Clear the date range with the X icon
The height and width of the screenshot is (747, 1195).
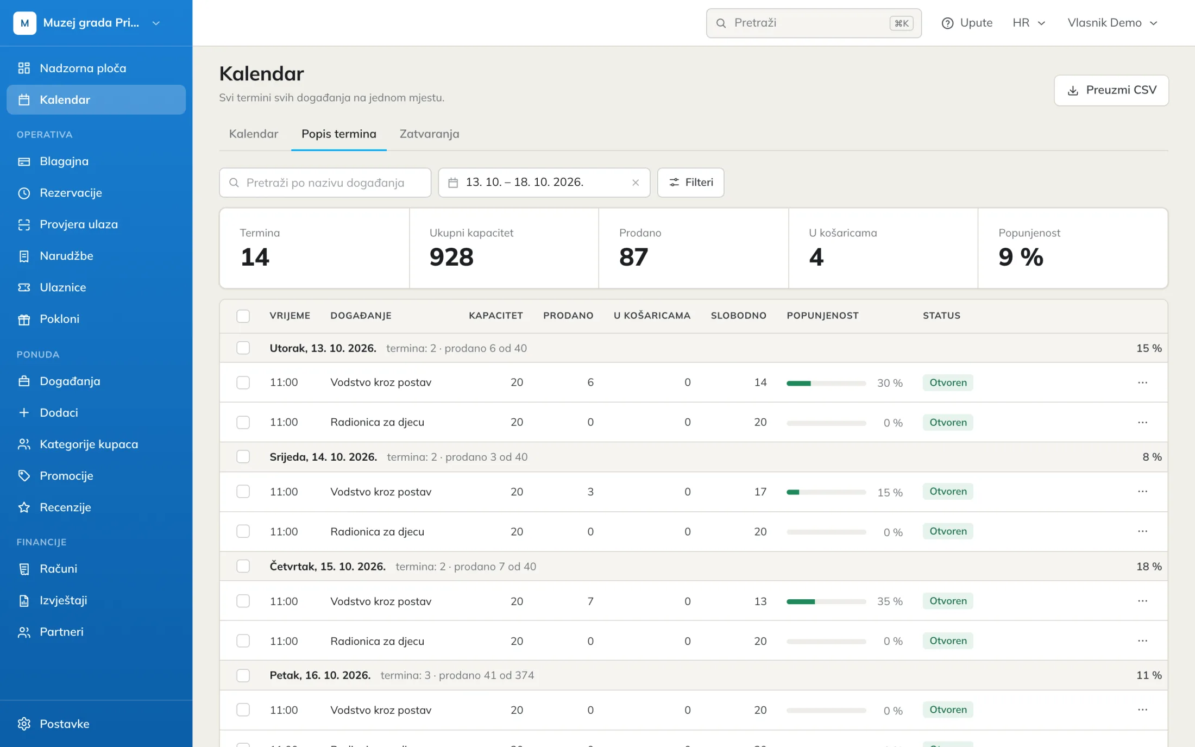[636, 183]
